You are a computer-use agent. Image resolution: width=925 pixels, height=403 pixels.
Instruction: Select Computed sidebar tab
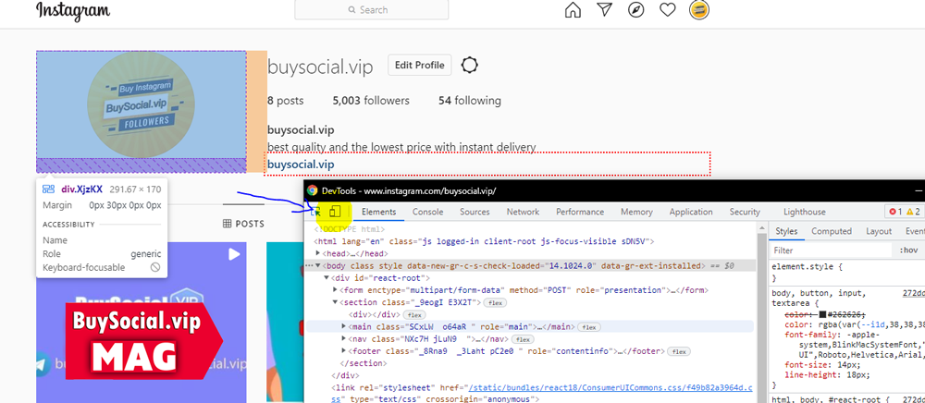coord(832,232)
